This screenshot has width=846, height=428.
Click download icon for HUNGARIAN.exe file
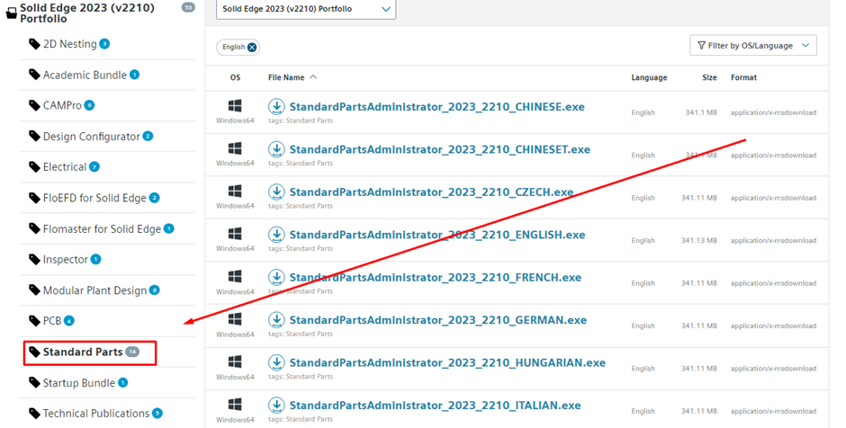(276, 362)
